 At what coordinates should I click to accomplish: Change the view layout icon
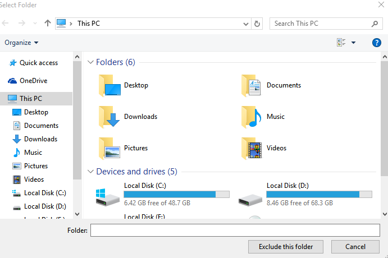(x=341, y=43)
